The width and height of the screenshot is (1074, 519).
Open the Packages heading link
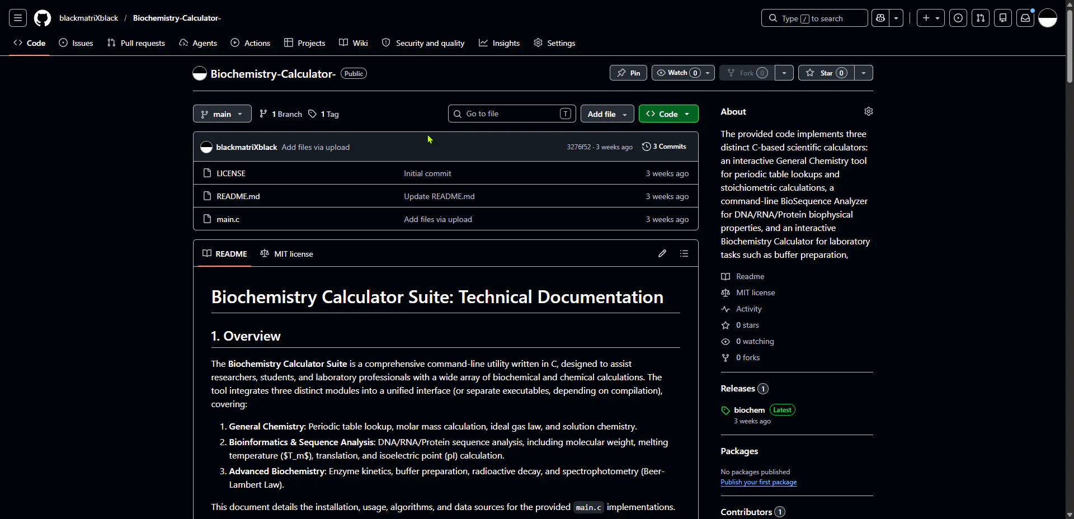(739, 451)
